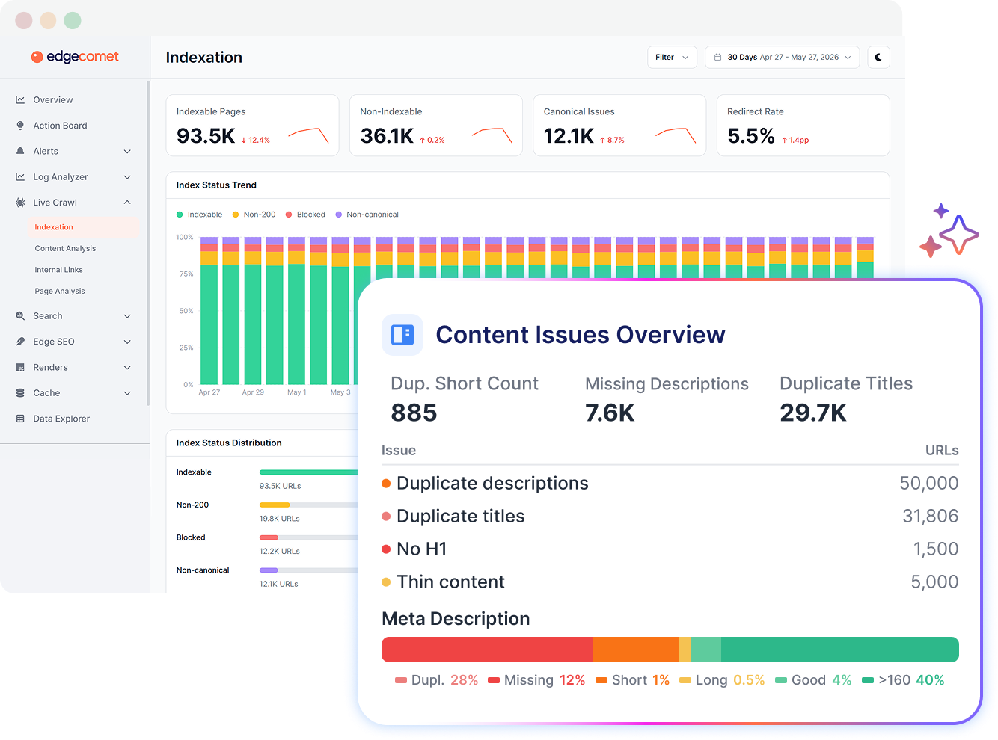Open the Indexable Pages 93.5K card
This screenshot has width=998, height=740.
click(252, 125)
